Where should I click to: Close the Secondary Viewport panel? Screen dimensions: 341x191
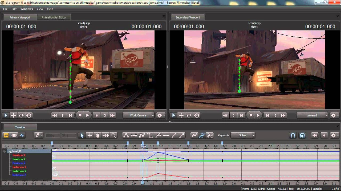(337, 16)
